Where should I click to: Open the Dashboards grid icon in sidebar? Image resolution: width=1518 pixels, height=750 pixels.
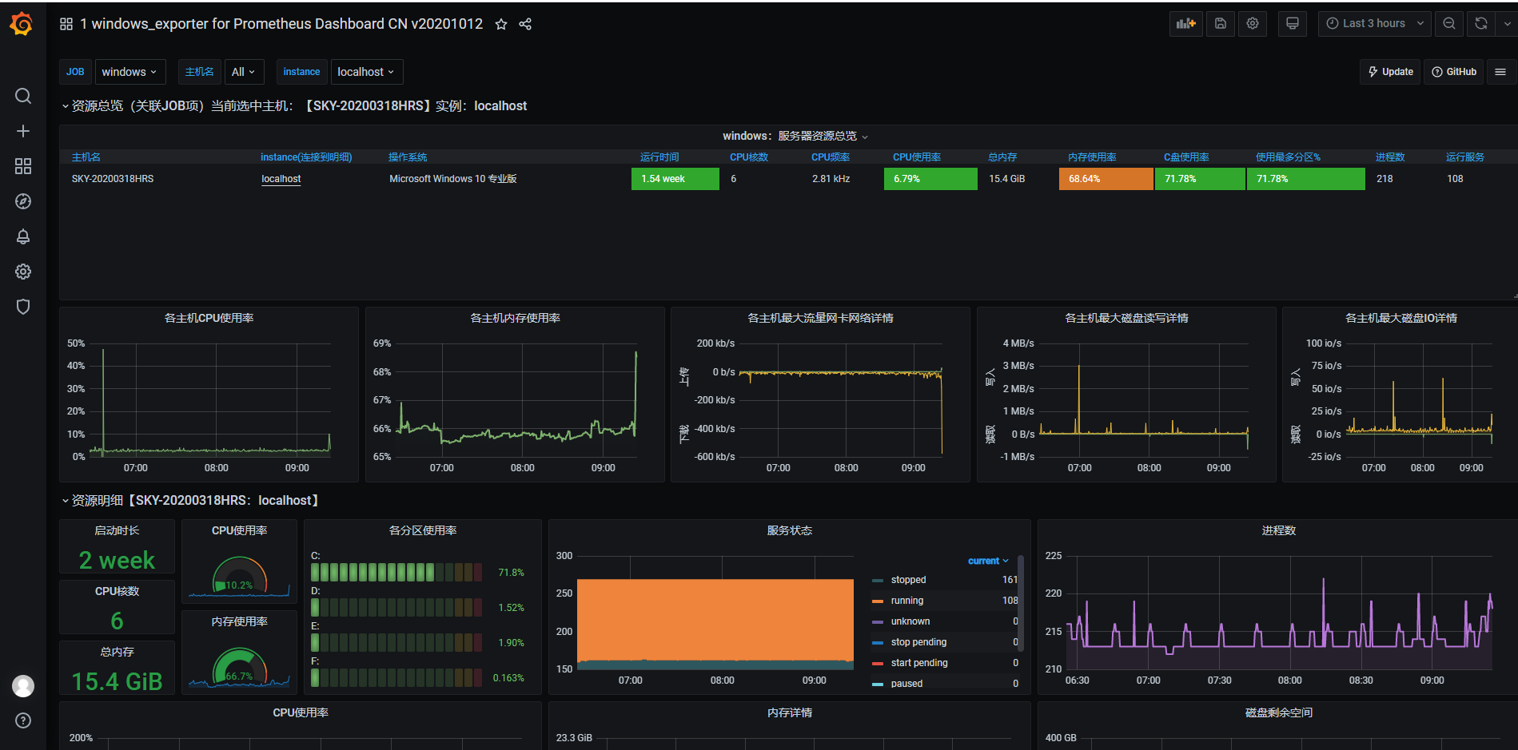[23, 166]
